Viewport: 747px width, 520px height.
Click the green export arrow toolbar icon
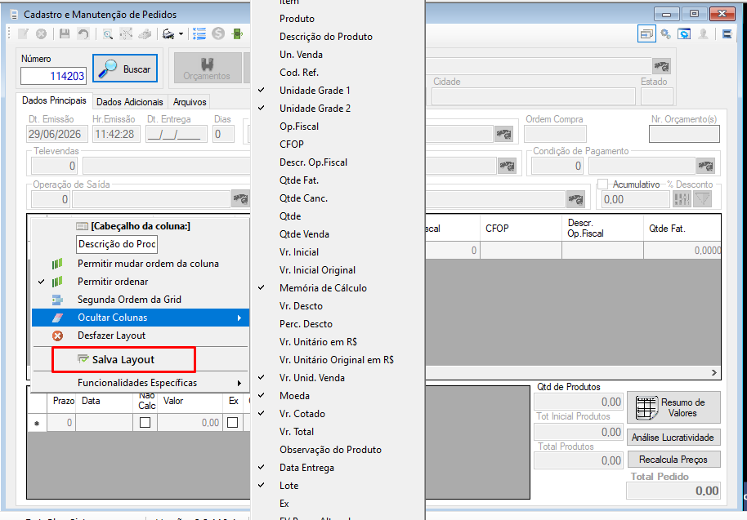click(x=237, y=33)
